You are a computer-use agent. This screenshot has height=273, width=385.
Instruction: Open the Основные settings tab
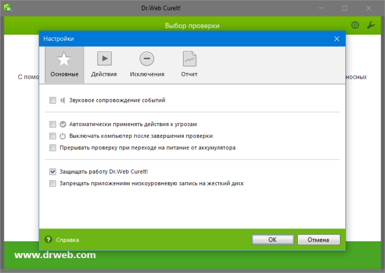65,65
